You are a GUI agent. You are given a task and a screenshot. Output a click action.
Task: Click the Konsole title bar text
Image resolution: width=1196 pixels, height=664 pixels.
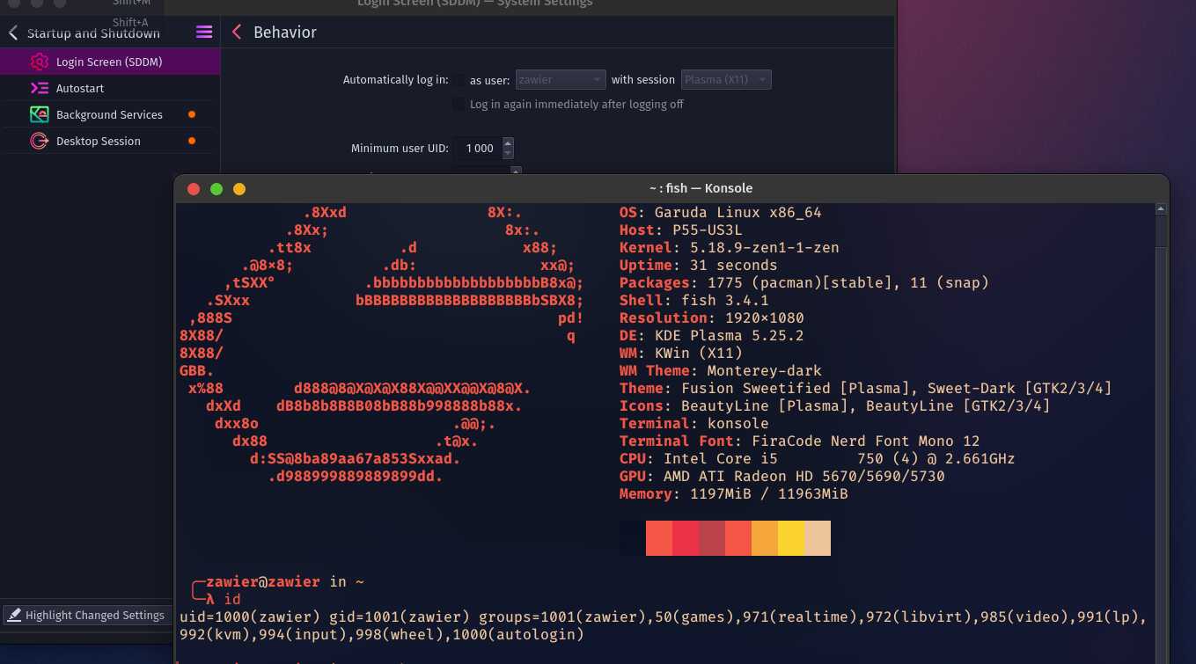point(701,188)
